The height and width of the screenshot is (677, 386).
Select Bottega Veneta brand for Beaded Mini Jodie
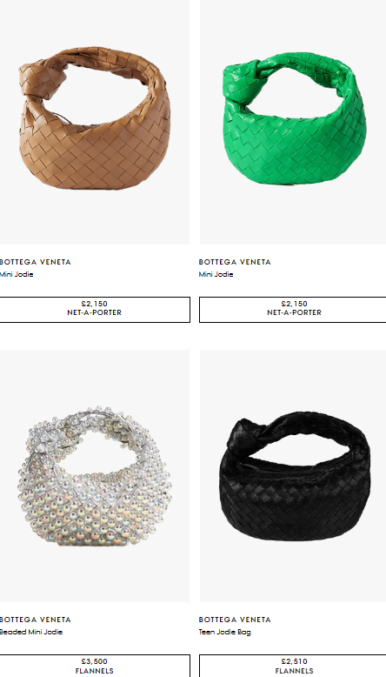point(35,620)
